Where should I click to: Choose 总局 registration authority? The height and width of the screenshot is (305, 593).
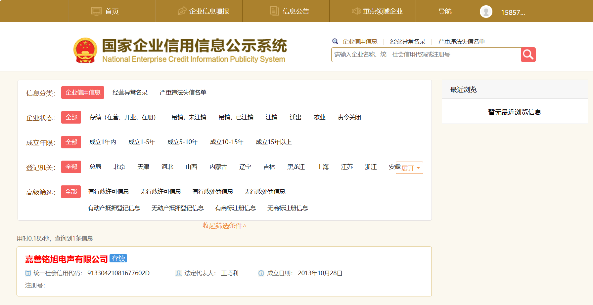(x=95, y=167)
